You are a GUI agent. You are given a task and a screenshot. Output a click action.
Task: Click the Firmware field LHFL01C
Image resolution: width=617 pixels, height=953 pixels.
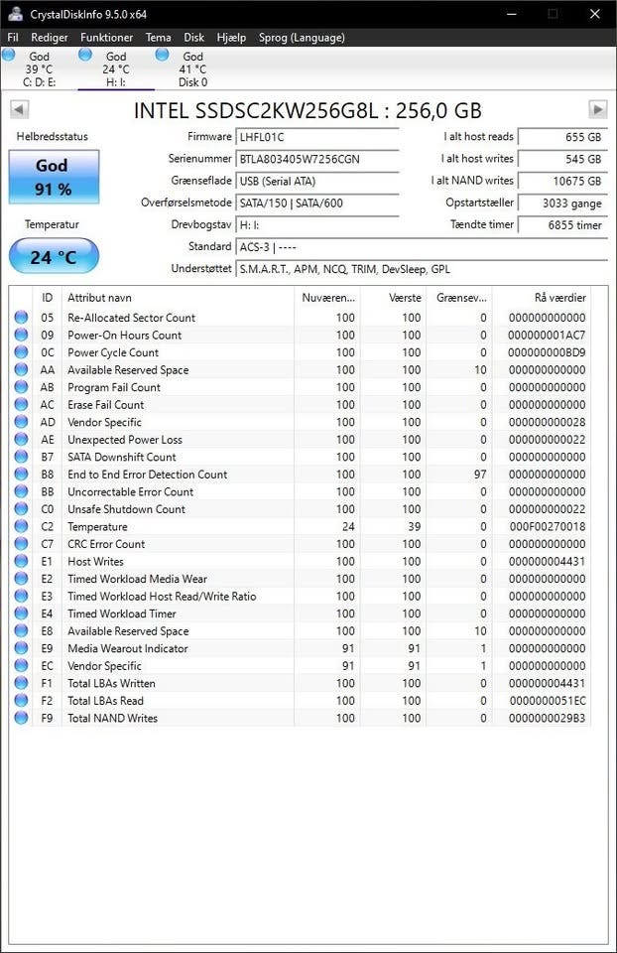tap(317, 137)
